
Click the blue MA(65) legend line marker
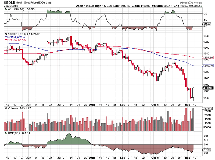(6, 37)
